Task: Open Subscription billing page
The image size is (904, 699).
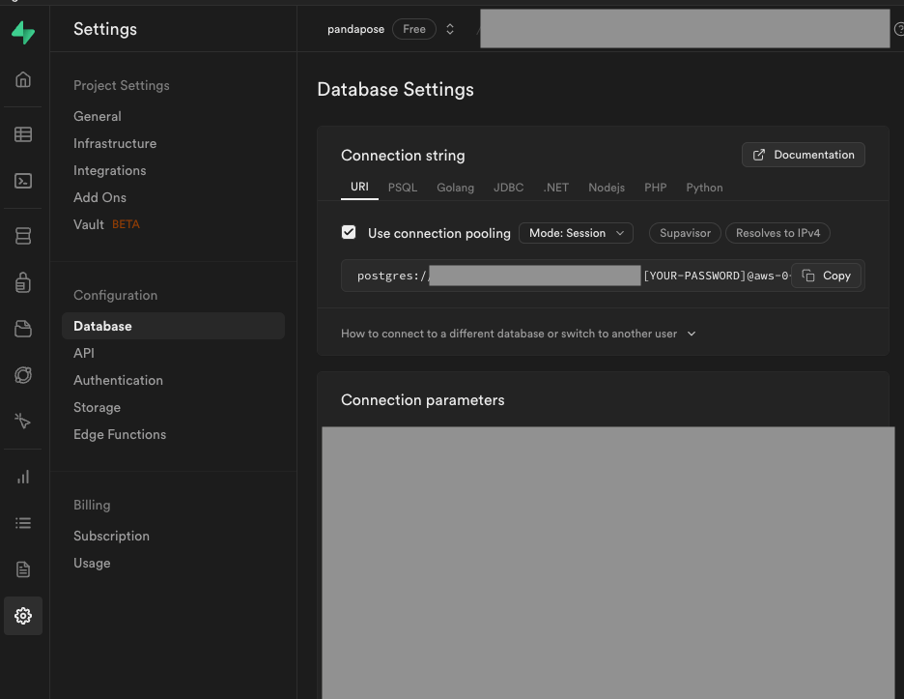Action: point(111,537)
